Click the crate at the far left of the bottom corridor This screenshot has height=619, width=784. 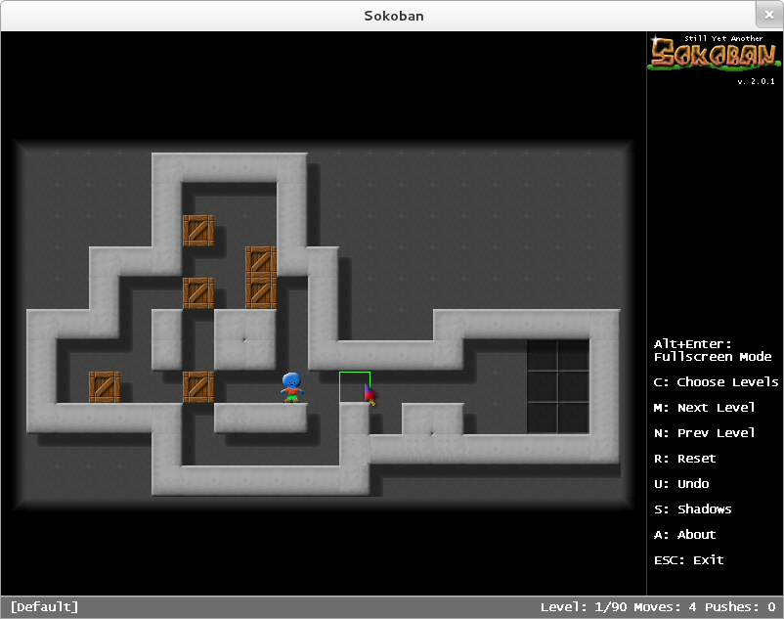[105, 387]
